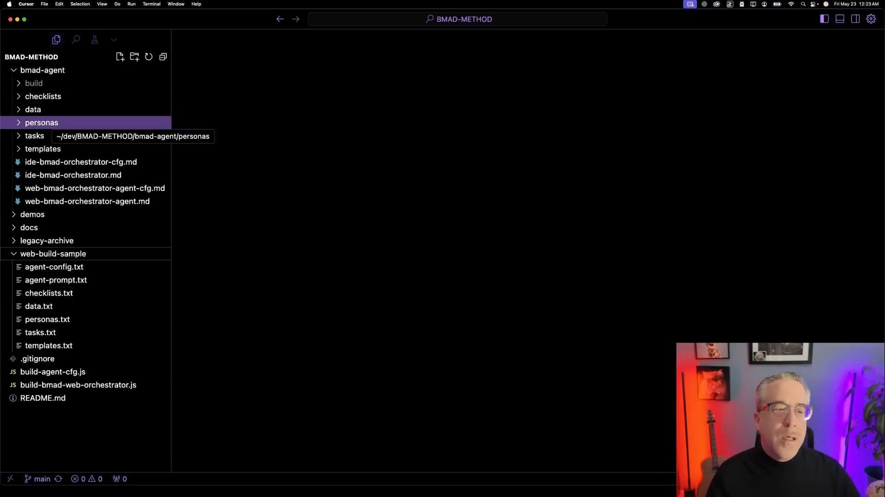Click the errors and warnings status indicator
Screen dimensions: 885x497
point(87,479)
